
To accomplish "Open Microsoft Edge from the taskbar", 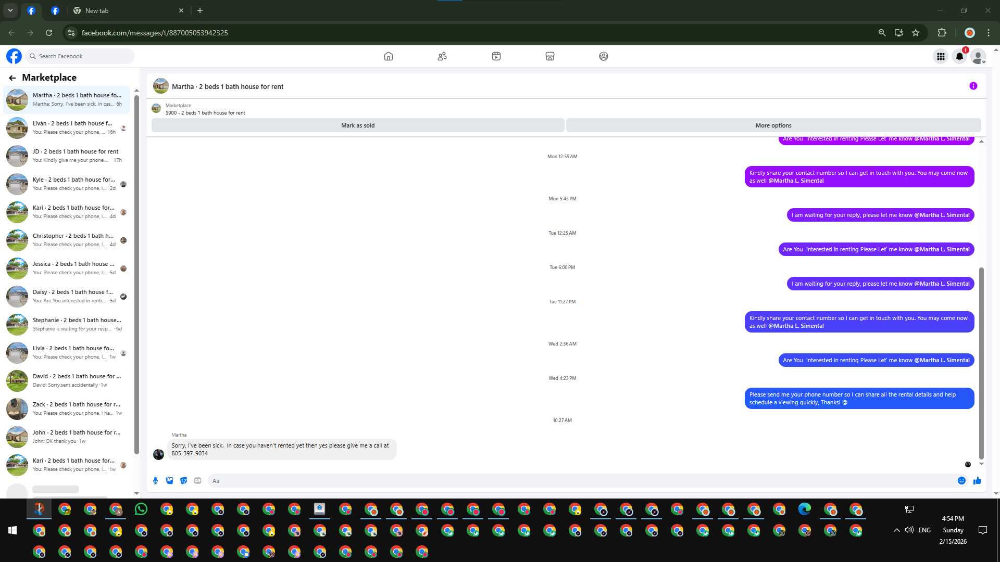I will [805, 509].
